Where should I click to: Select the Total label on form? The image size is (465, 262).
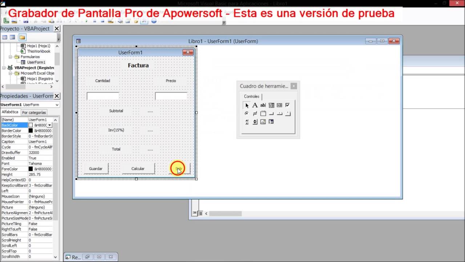116,149
